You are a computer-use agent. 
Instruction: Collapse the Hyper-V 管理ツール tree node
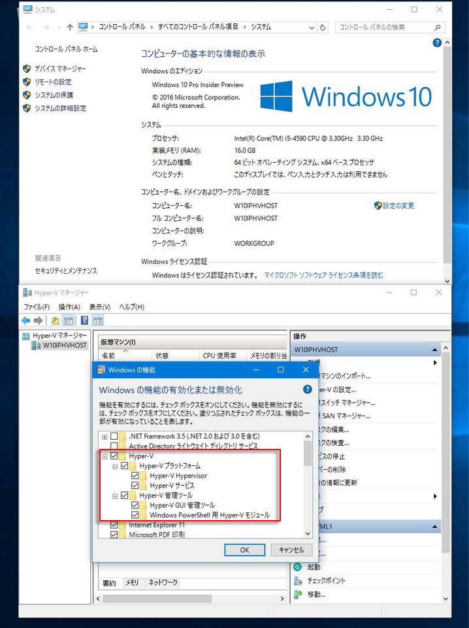(115, 496)
